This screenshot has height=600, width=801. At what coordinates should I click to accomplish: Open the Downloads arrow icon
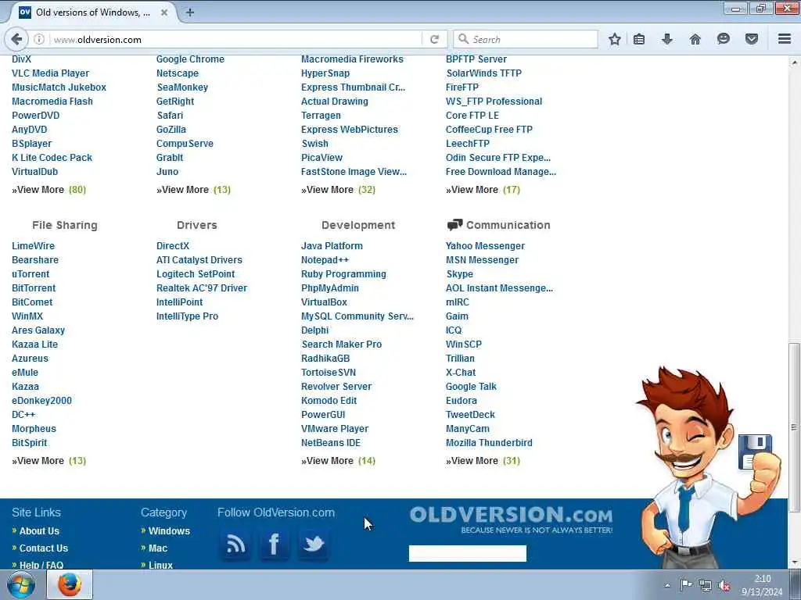point(666,39)
